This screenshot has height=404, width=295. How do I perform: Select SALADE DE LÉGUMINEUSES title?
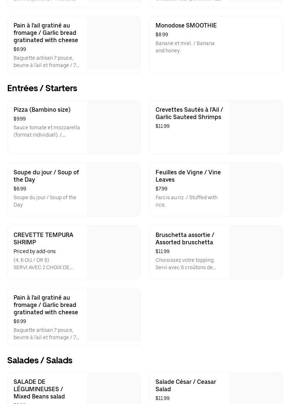[x=39, y=389]
